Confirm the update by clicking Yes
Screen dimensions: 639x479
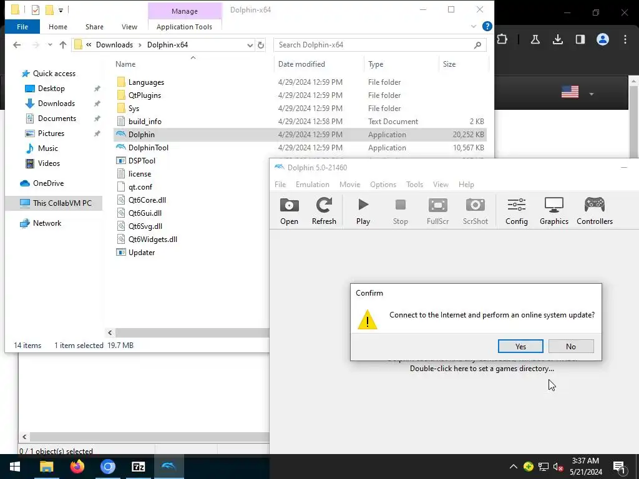pyautogui.click(x=520, y=346)
